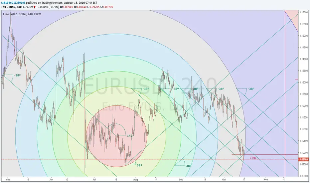Image resolution: width=310 pixels, height=183 pixels.
Task: Click the 'Euro Fx/U.S. Dollar, 240, FXCM' legend
Action: click(22, 14)
